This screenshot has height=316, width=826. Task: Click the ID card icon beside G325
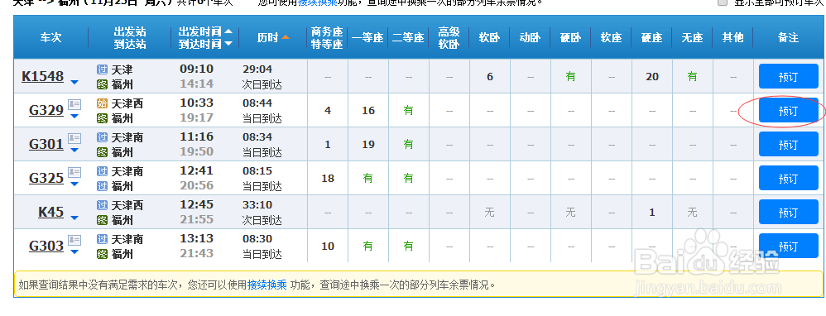pyautogui.click(x=74, y=172)
